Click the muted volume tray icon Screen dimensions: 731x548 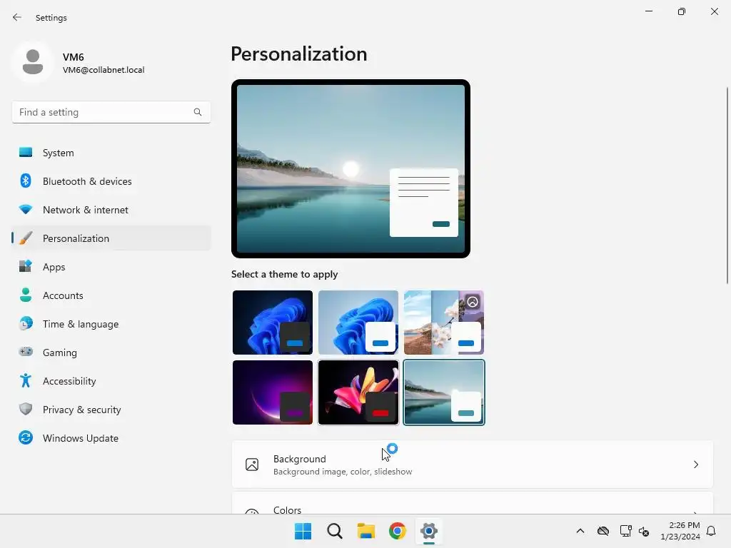click(644, 531)
